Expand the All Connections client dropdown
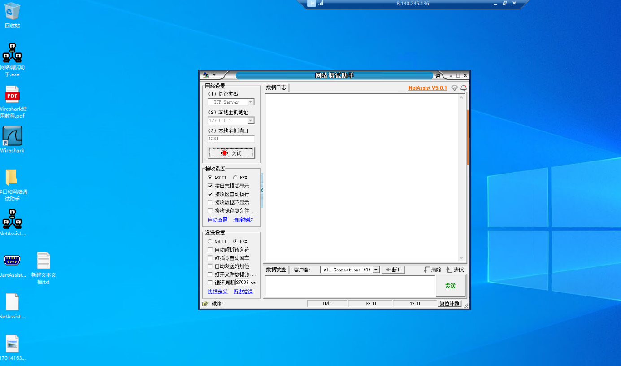Image resolution: width=621 pixels, height=366 pixels. coord(376,270)
